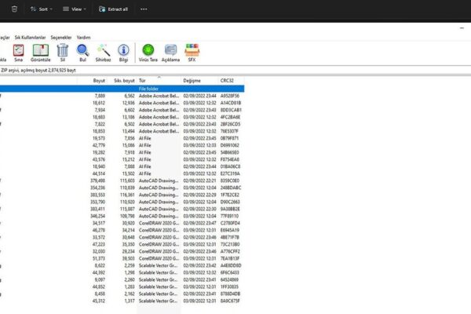The height and width of the screenshot is (314, 471).
Task: Open the Yardım menu
Action: tap(83, 37)
